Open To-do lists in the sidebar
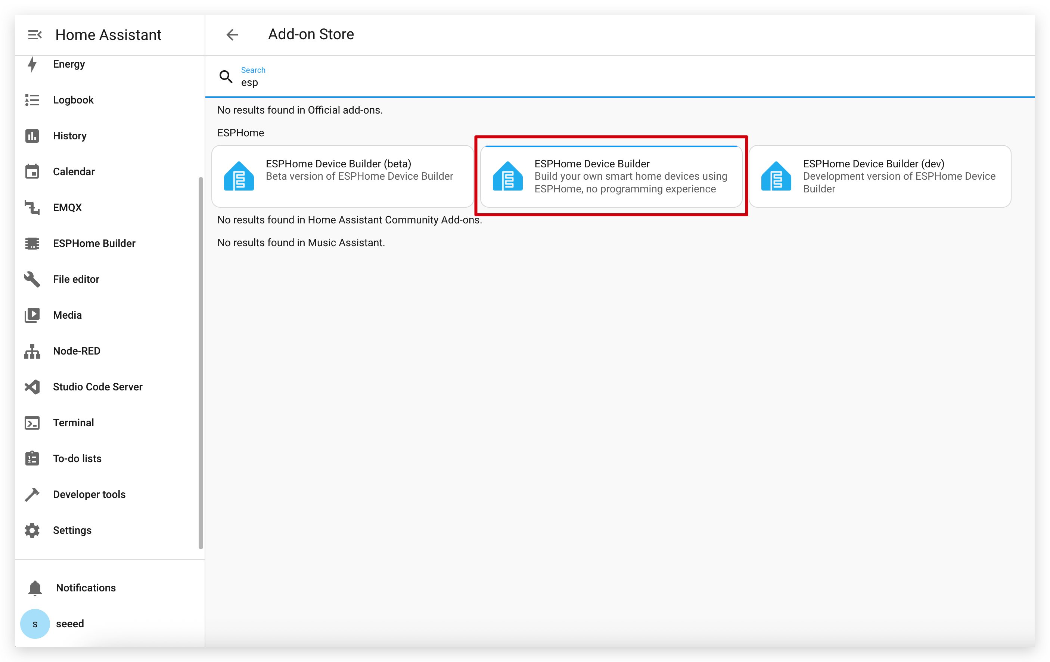 point(109,458)
